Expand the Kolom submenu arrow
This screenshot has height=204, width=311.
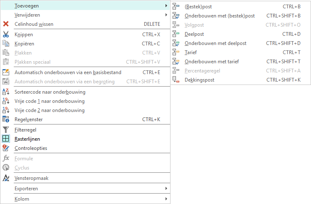pyautogui.click(x=166, y=199)
